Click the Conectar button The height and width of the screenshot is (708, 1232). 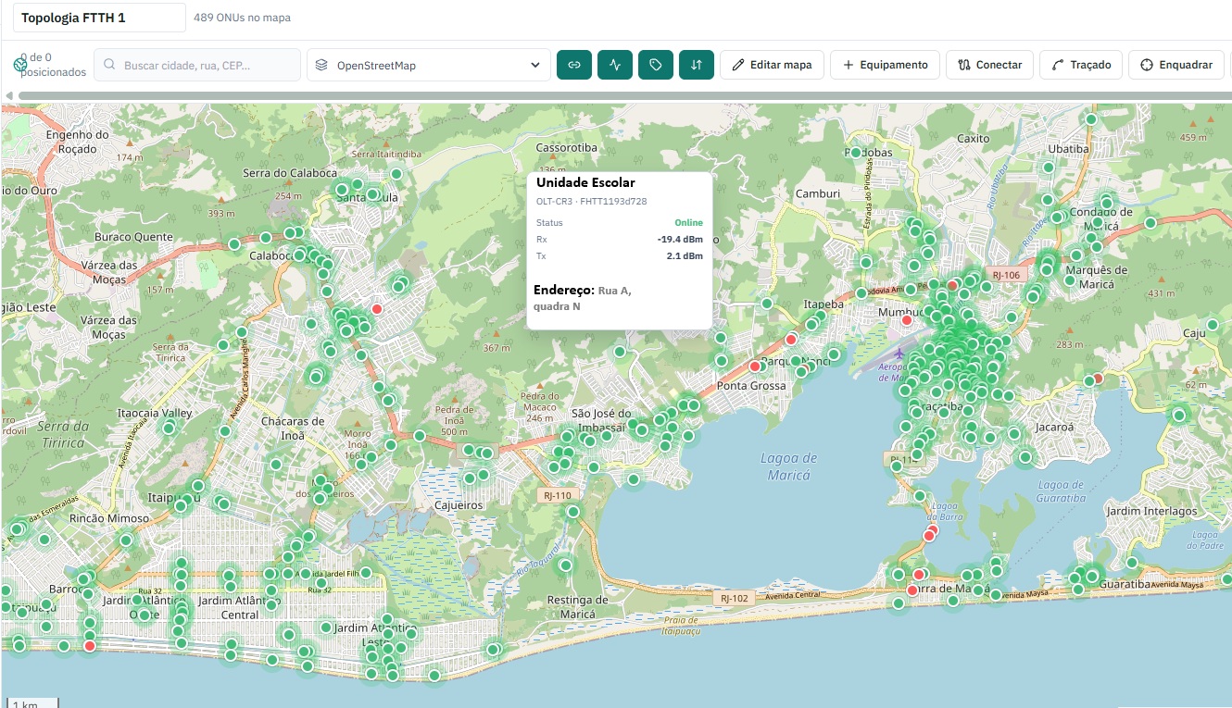coord(989,65)
